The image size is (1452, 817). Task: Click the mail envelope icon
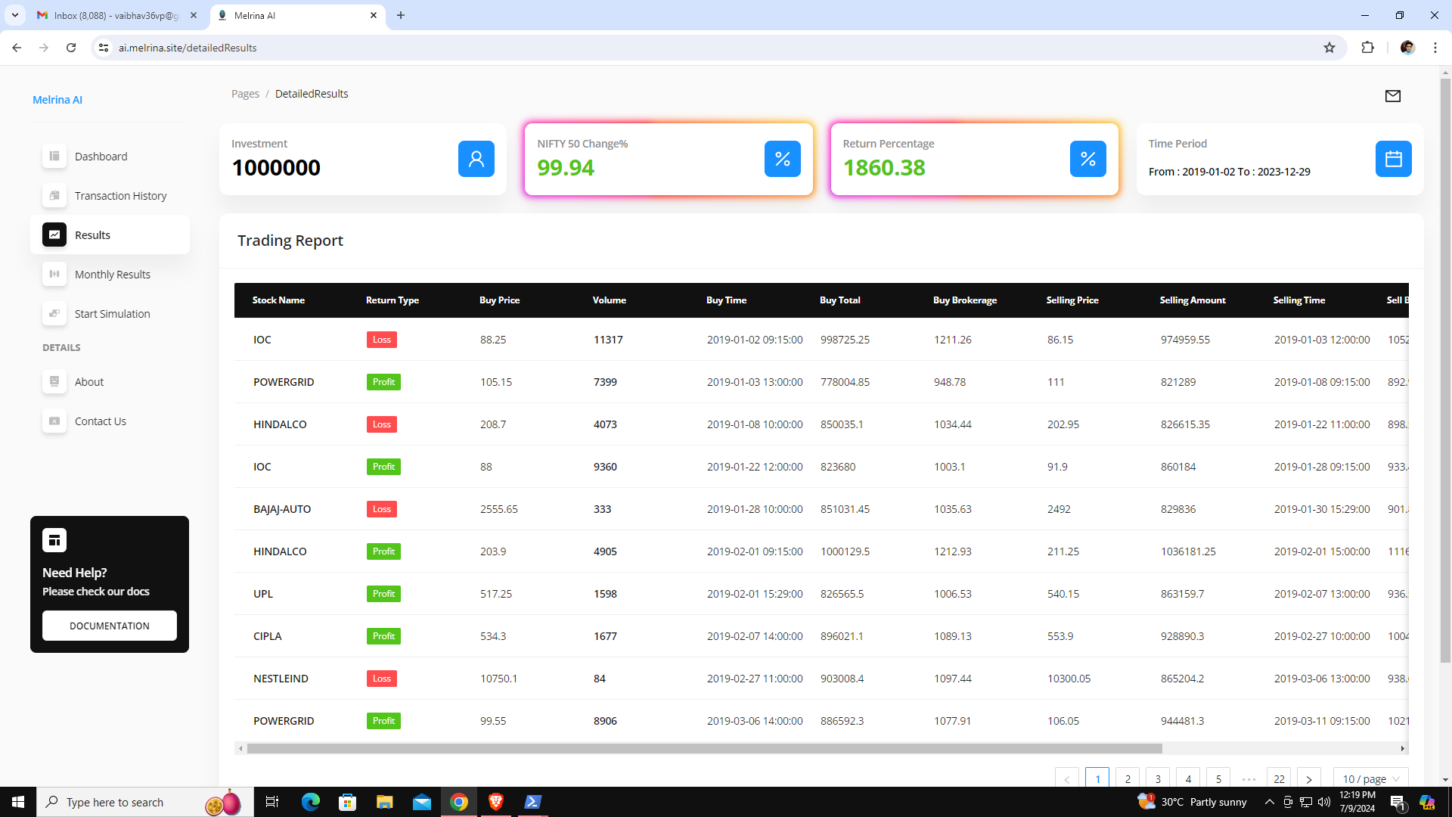click(x=1392, y=96)
